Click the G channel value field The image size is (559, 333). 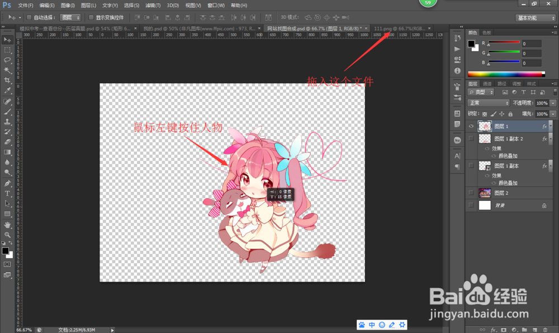(x=532, y=54)
